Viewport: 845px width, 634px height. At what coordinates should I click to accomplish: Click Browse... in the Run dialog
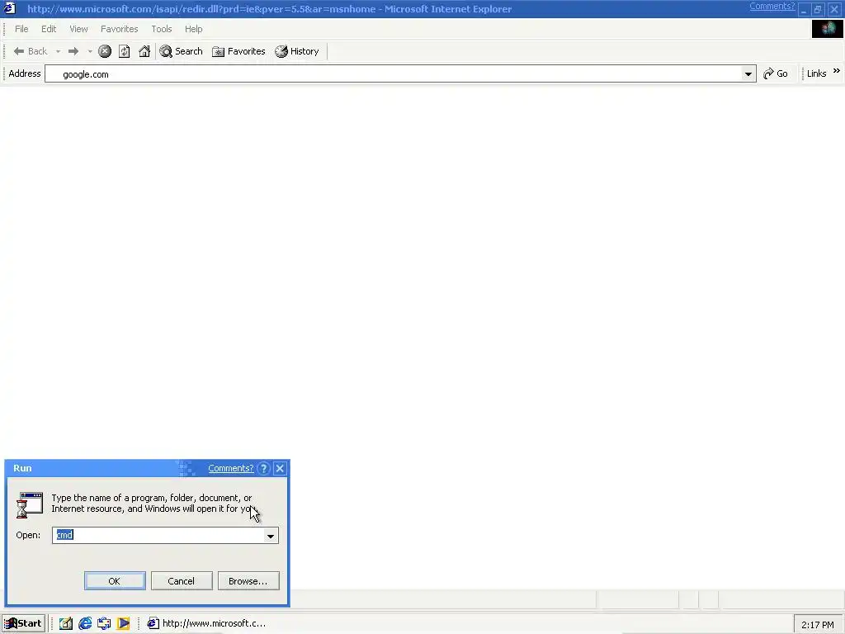point(248,581)
